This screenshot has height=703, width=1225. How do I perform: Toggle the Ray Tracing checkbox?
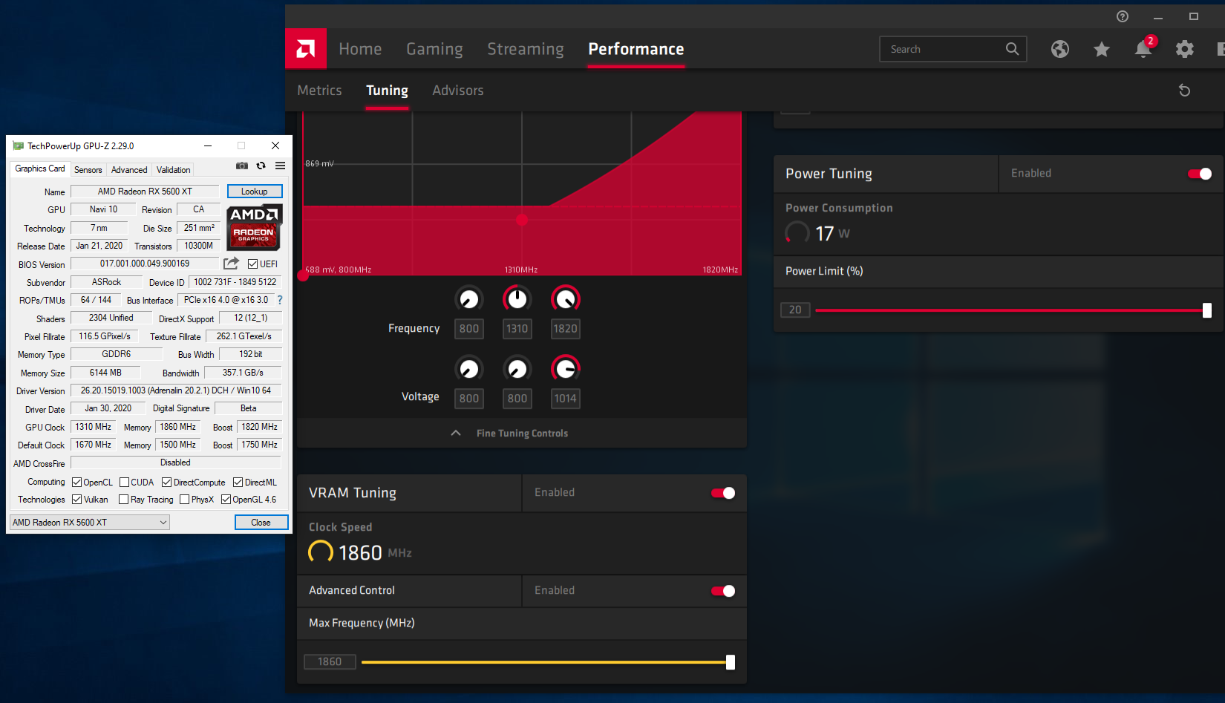click(124, 500)
